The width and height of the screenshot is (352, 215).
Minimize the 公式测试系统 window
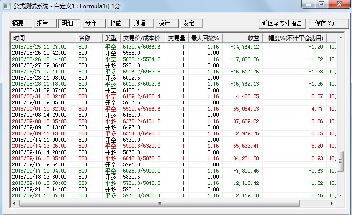coord(309,4)
